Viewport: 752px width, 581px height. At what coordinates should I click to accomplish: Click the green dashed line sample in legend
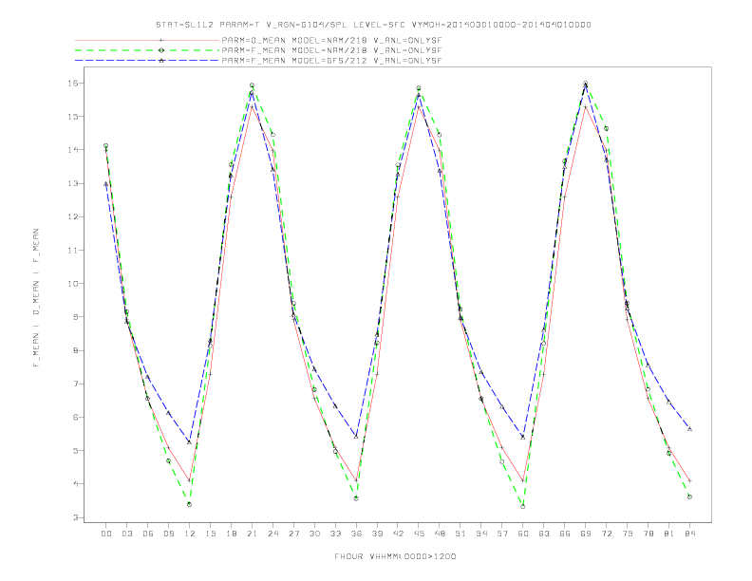(x=147, y=50)
